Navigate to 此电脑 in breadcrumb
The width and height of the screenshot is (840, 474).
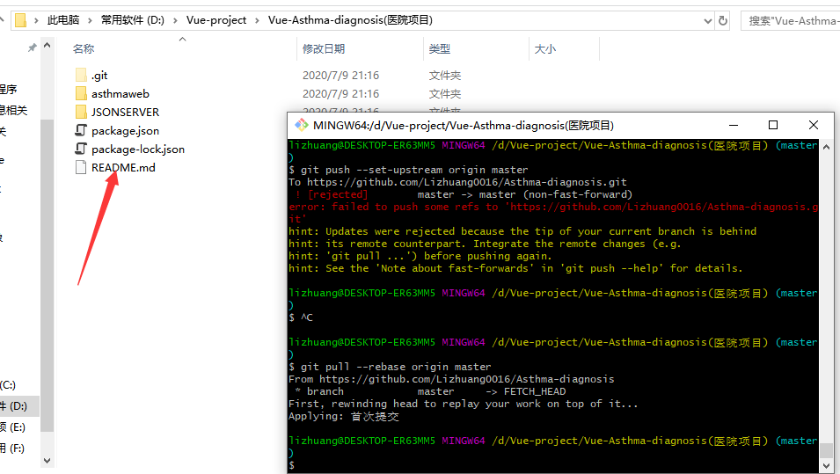[x=63, y=20]
